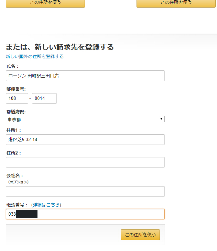Open the 新しい国外の住所を登録する link

tap(35, 57)
